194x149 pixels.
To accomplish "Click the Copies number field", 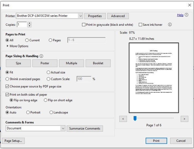I will 22,24.
